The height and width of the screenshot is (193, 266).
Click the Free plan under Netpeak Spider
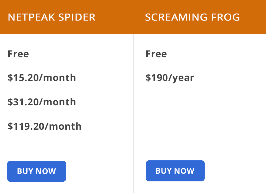coord(18,54)
